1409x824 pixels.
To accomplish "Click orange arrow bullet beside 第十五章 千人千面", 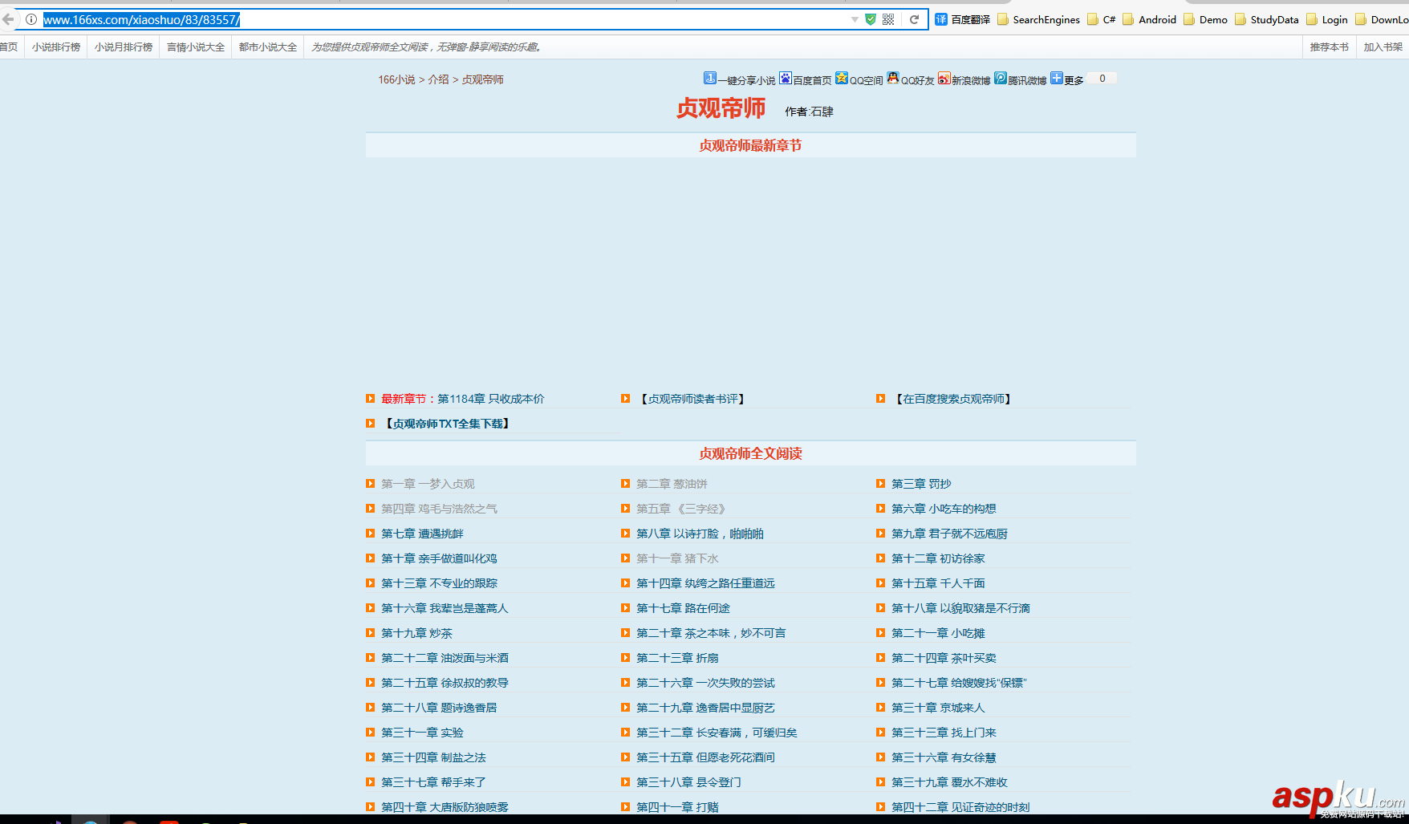I will [880, 583].
